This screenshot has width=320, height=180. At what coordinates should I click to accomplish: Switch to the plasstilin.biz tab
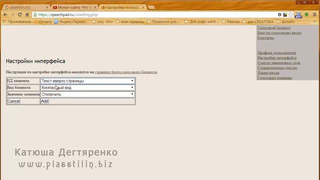(25, 7)
